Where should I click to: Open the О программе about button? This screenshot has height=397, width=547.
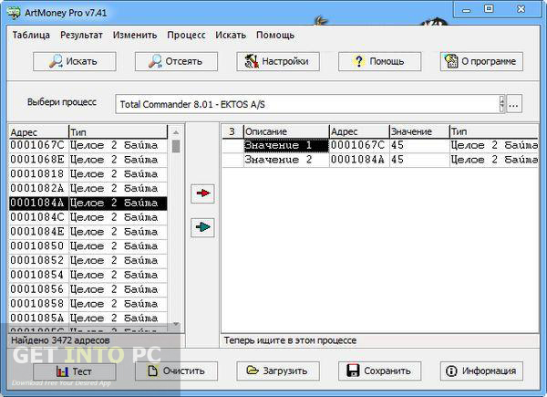pos(481,61)
